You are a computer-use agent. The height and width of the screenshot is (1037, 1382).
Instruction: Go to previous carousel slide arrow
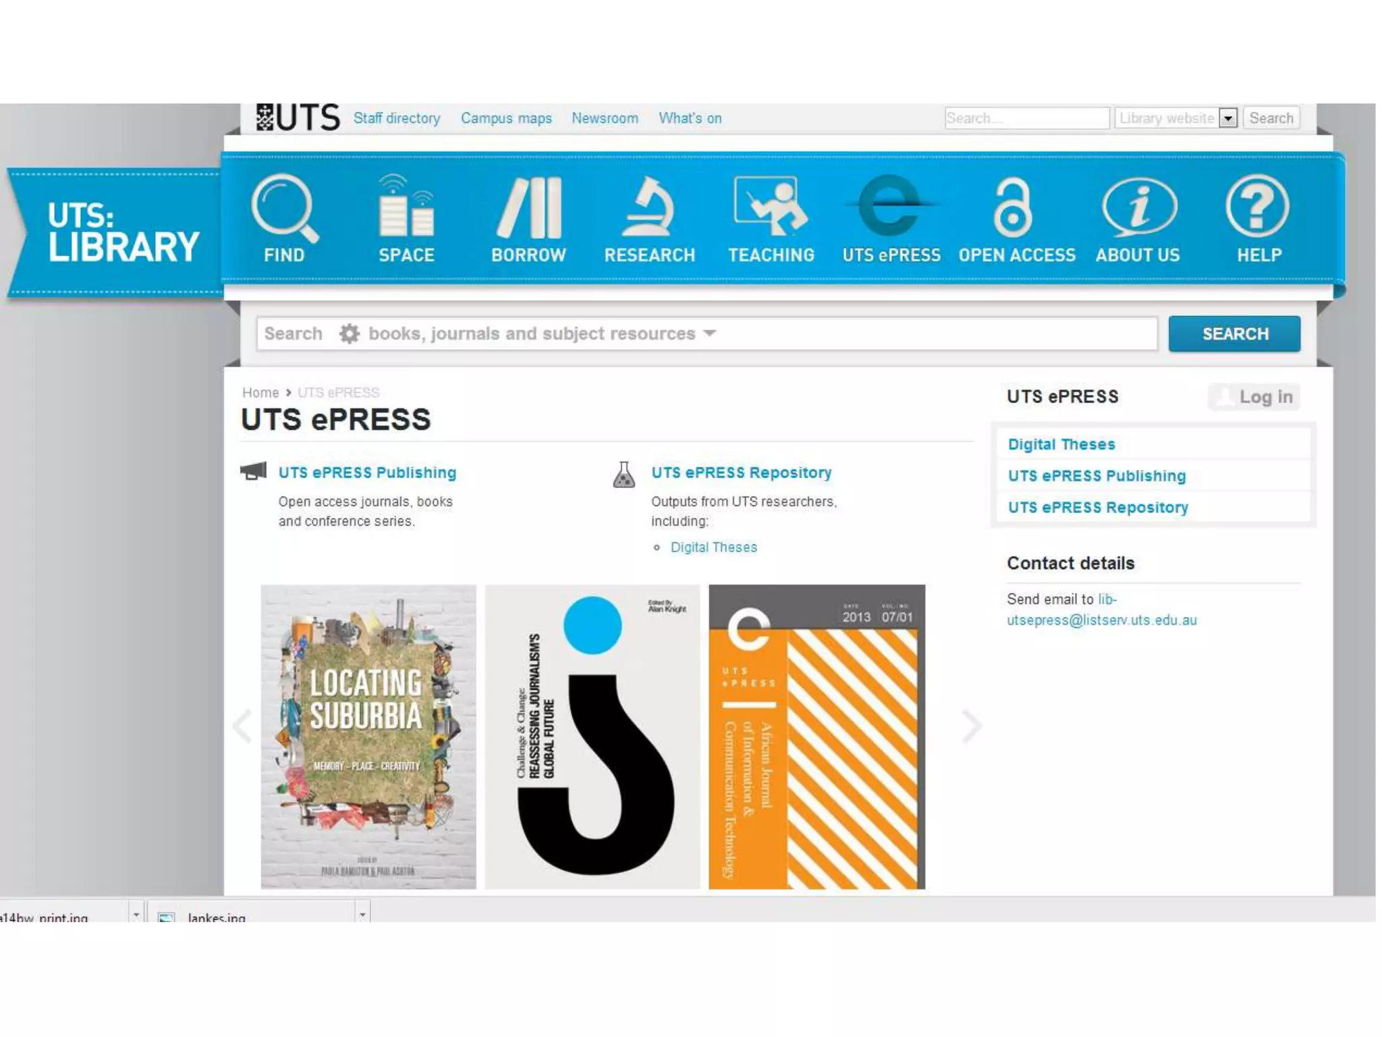coord(242,726)
